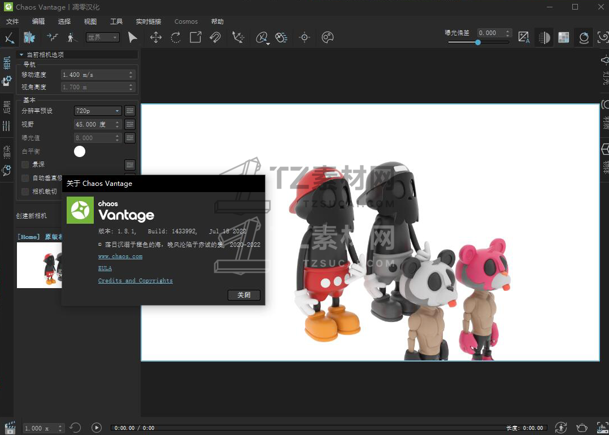Click the magnet snap icon
The height and width of the screenshot is (435, 609).
coord(215,37)
